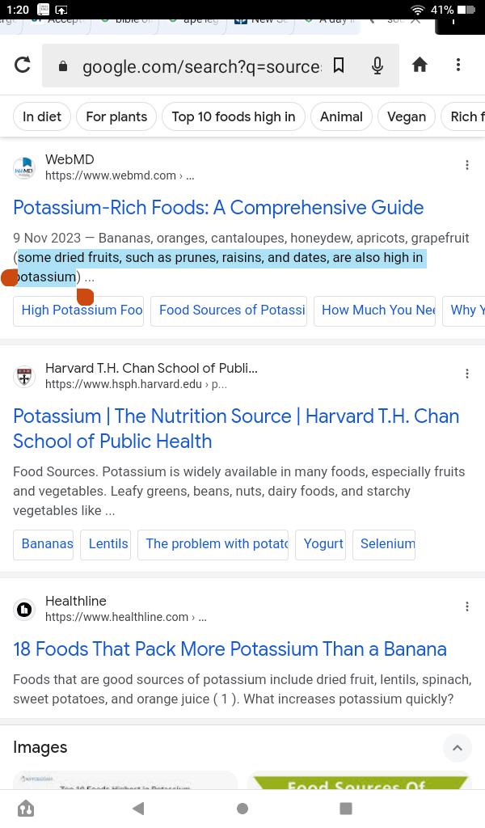Bookmark this page in address bar
485x828 pixels.
(x=339, y=65)
